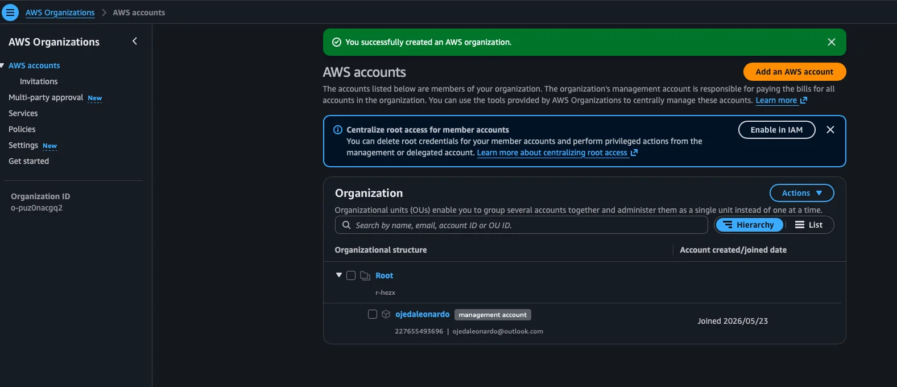The image size is (897, 387).
Task: Open Services in sidebar
Action: (x=23, y=113)
